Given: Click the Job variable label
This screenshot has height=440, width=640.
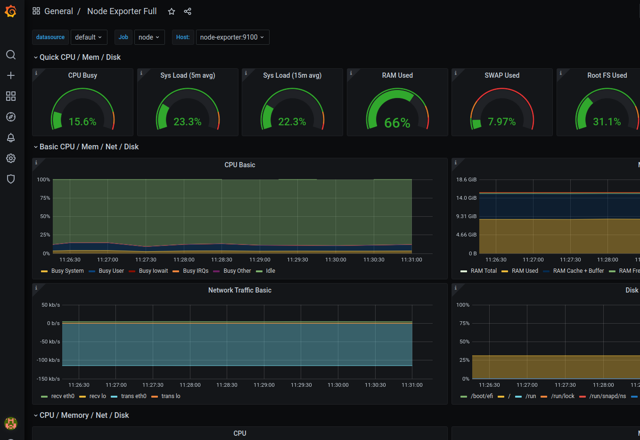Looking at the screenshot, I should point(123,37).
